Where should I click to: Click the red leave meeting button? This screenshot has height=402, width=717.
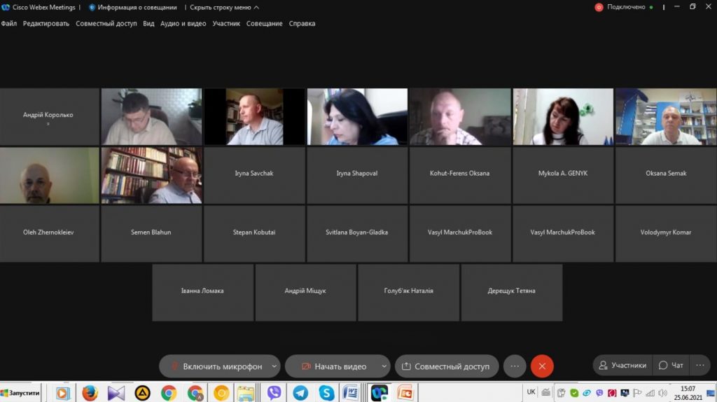(542, 366)
